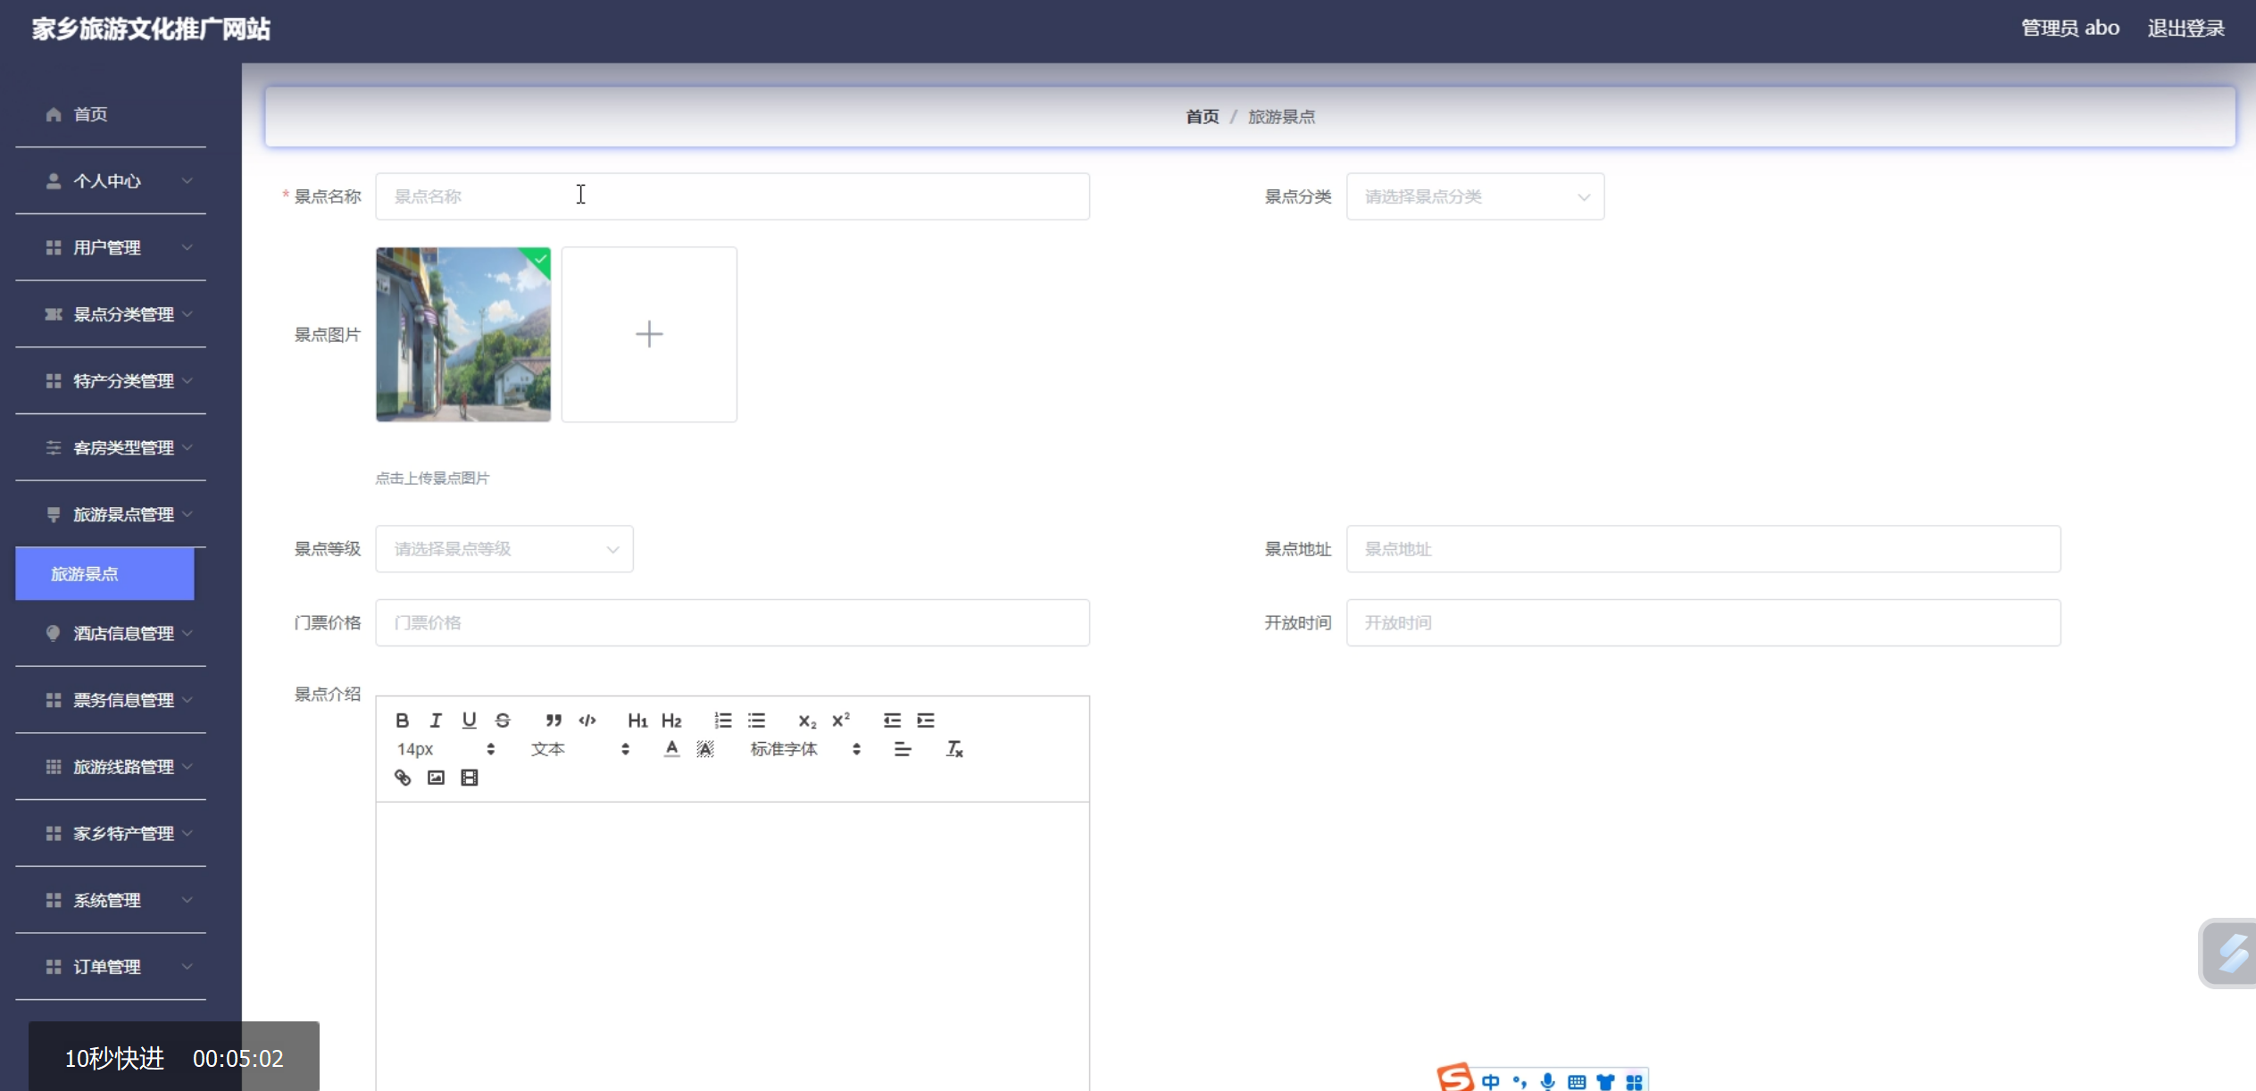Toggle underline formatting in editor
This screenshot has width=2256, height=1091.
(470, 720)
